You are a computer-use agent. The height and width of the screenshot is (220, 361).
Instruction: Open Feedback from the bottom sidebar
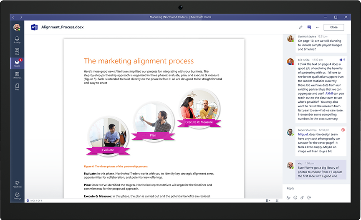tap(17, 184)
